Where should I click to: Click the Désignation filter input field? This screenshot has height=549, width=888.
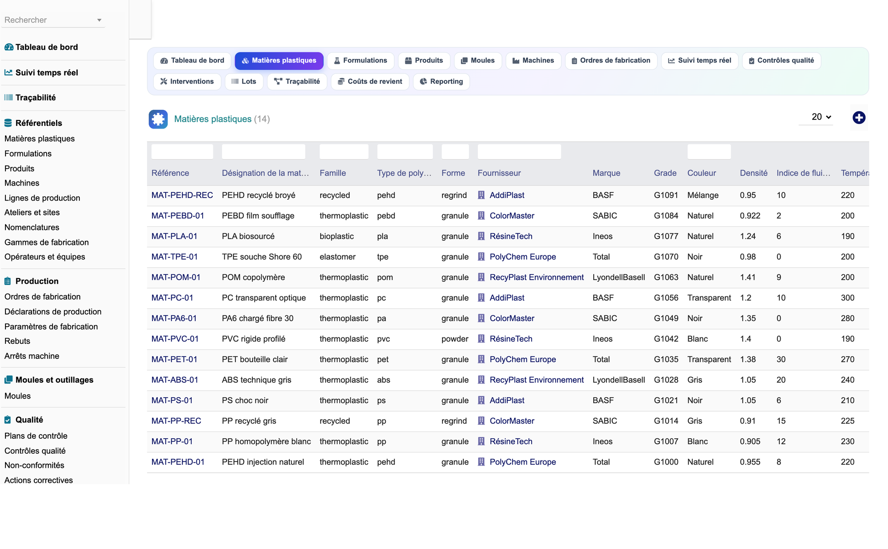click(263, 152)
